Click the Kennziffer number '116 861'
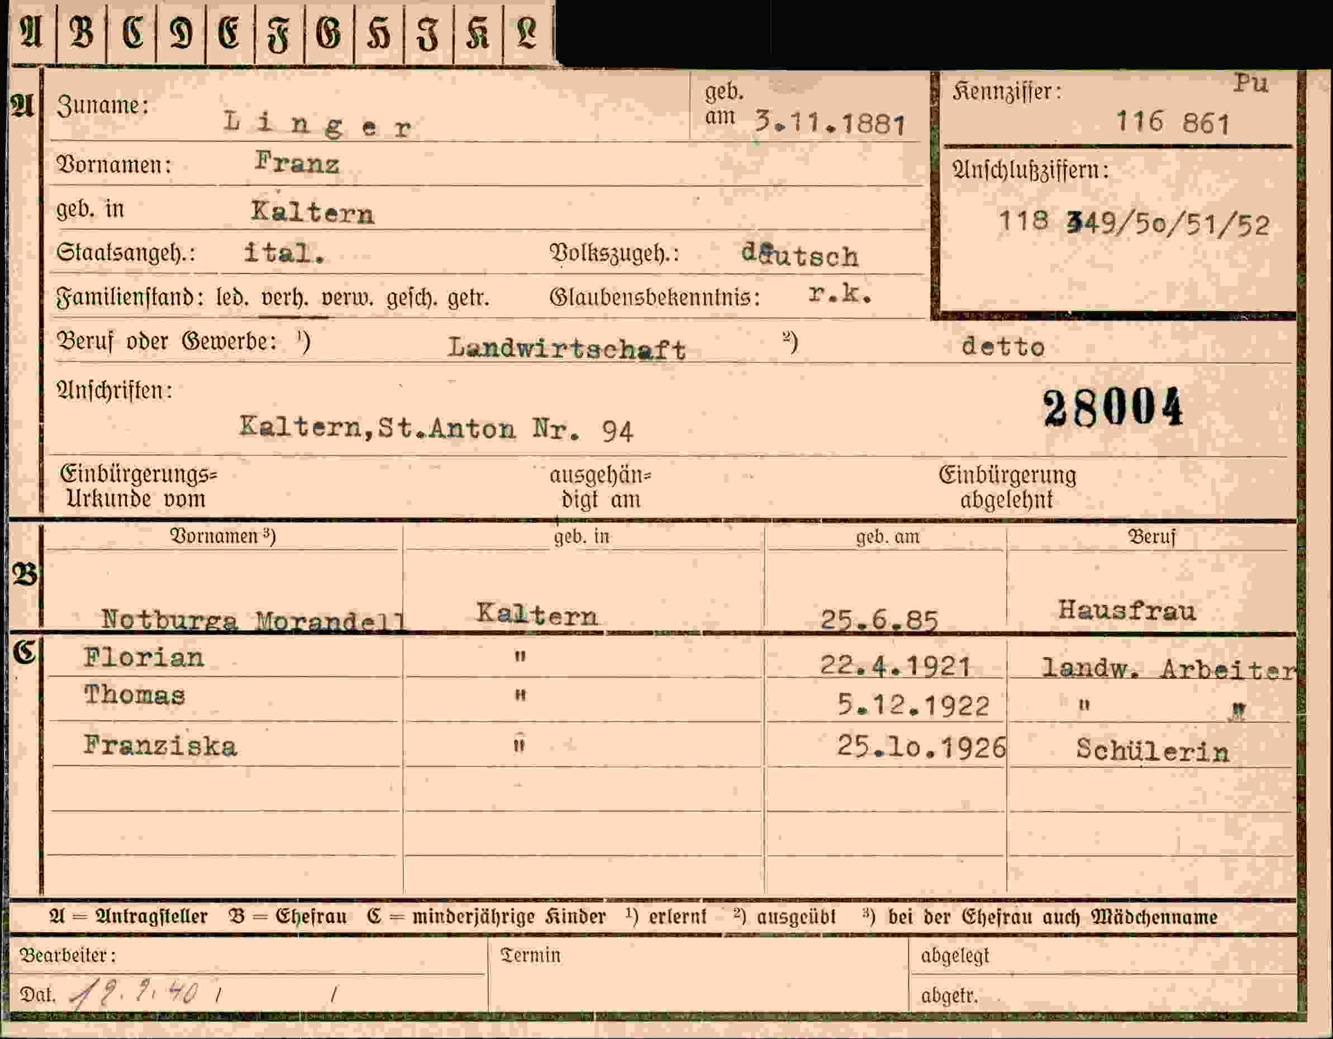This screenshot has width=1333, height=1039. point(1173,123)
